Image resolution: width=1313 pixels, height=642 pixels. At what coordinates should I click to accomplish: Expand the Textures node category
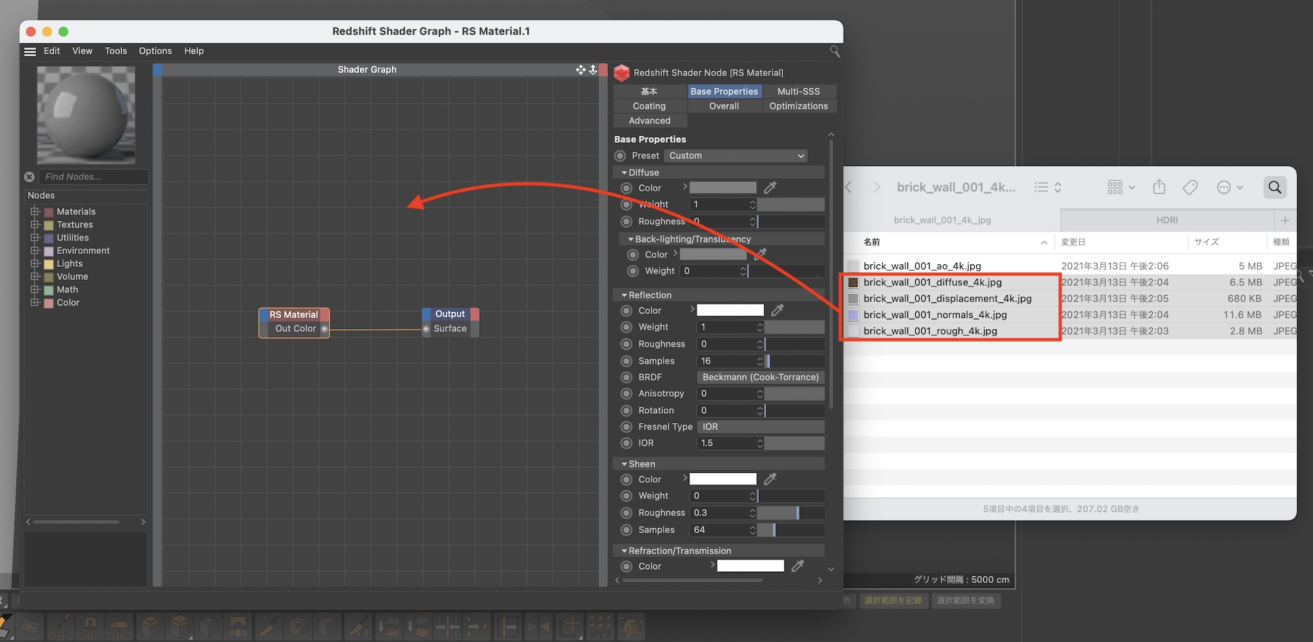[35, 224]
